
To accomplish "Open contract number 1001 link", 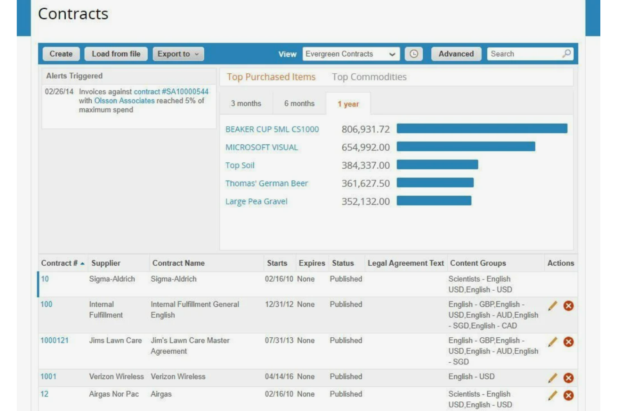I will pos(48,376).
